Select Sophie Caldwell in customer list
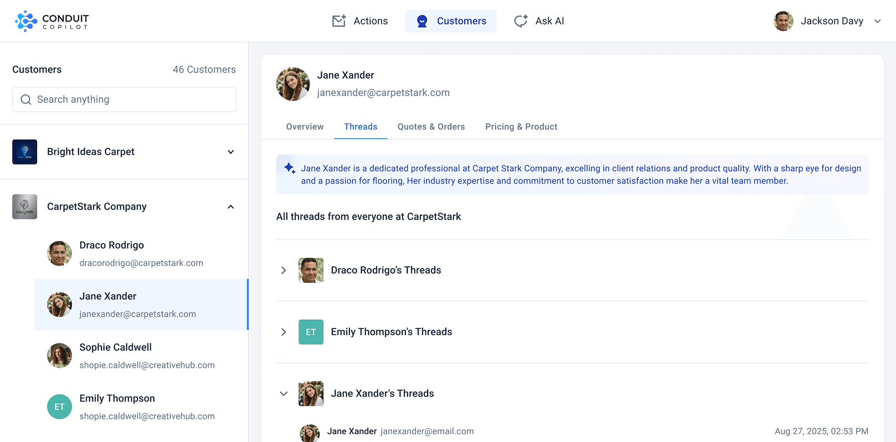The image size is (896, 442). [141, 356]
